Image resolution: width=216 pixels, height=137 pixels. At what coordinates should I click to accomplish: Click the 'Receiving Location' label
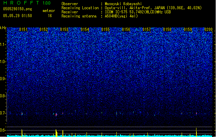coord(80,8)
